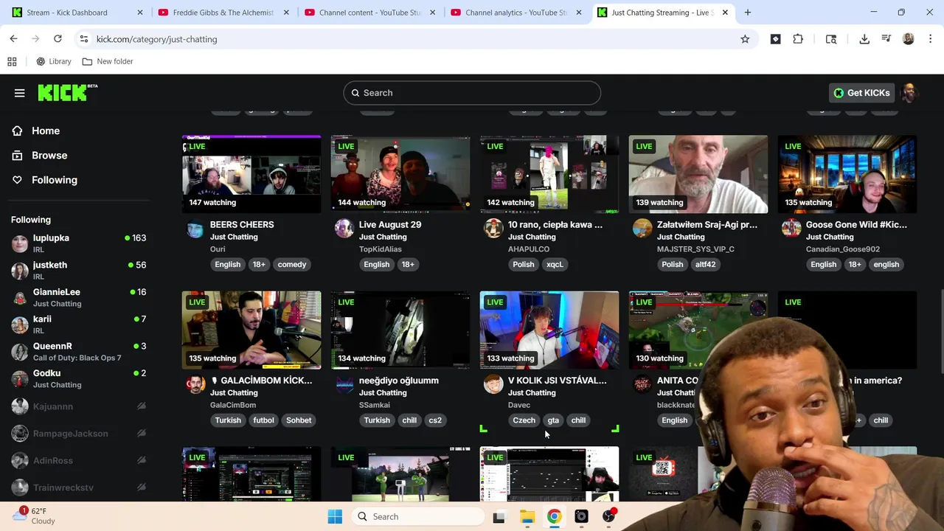Screen dimensions: 944x531
Task: Click the Get KICKs button
Action: point(861,93)
